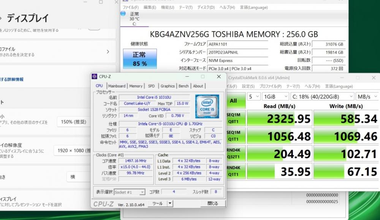380x220 pixels.
Task: Open プロファイル(P) menu in CrystalDiskMark
Action: tap(271, 87)
